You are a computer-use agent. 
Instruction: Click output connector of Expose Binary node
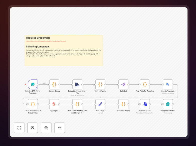click(59, 84)
